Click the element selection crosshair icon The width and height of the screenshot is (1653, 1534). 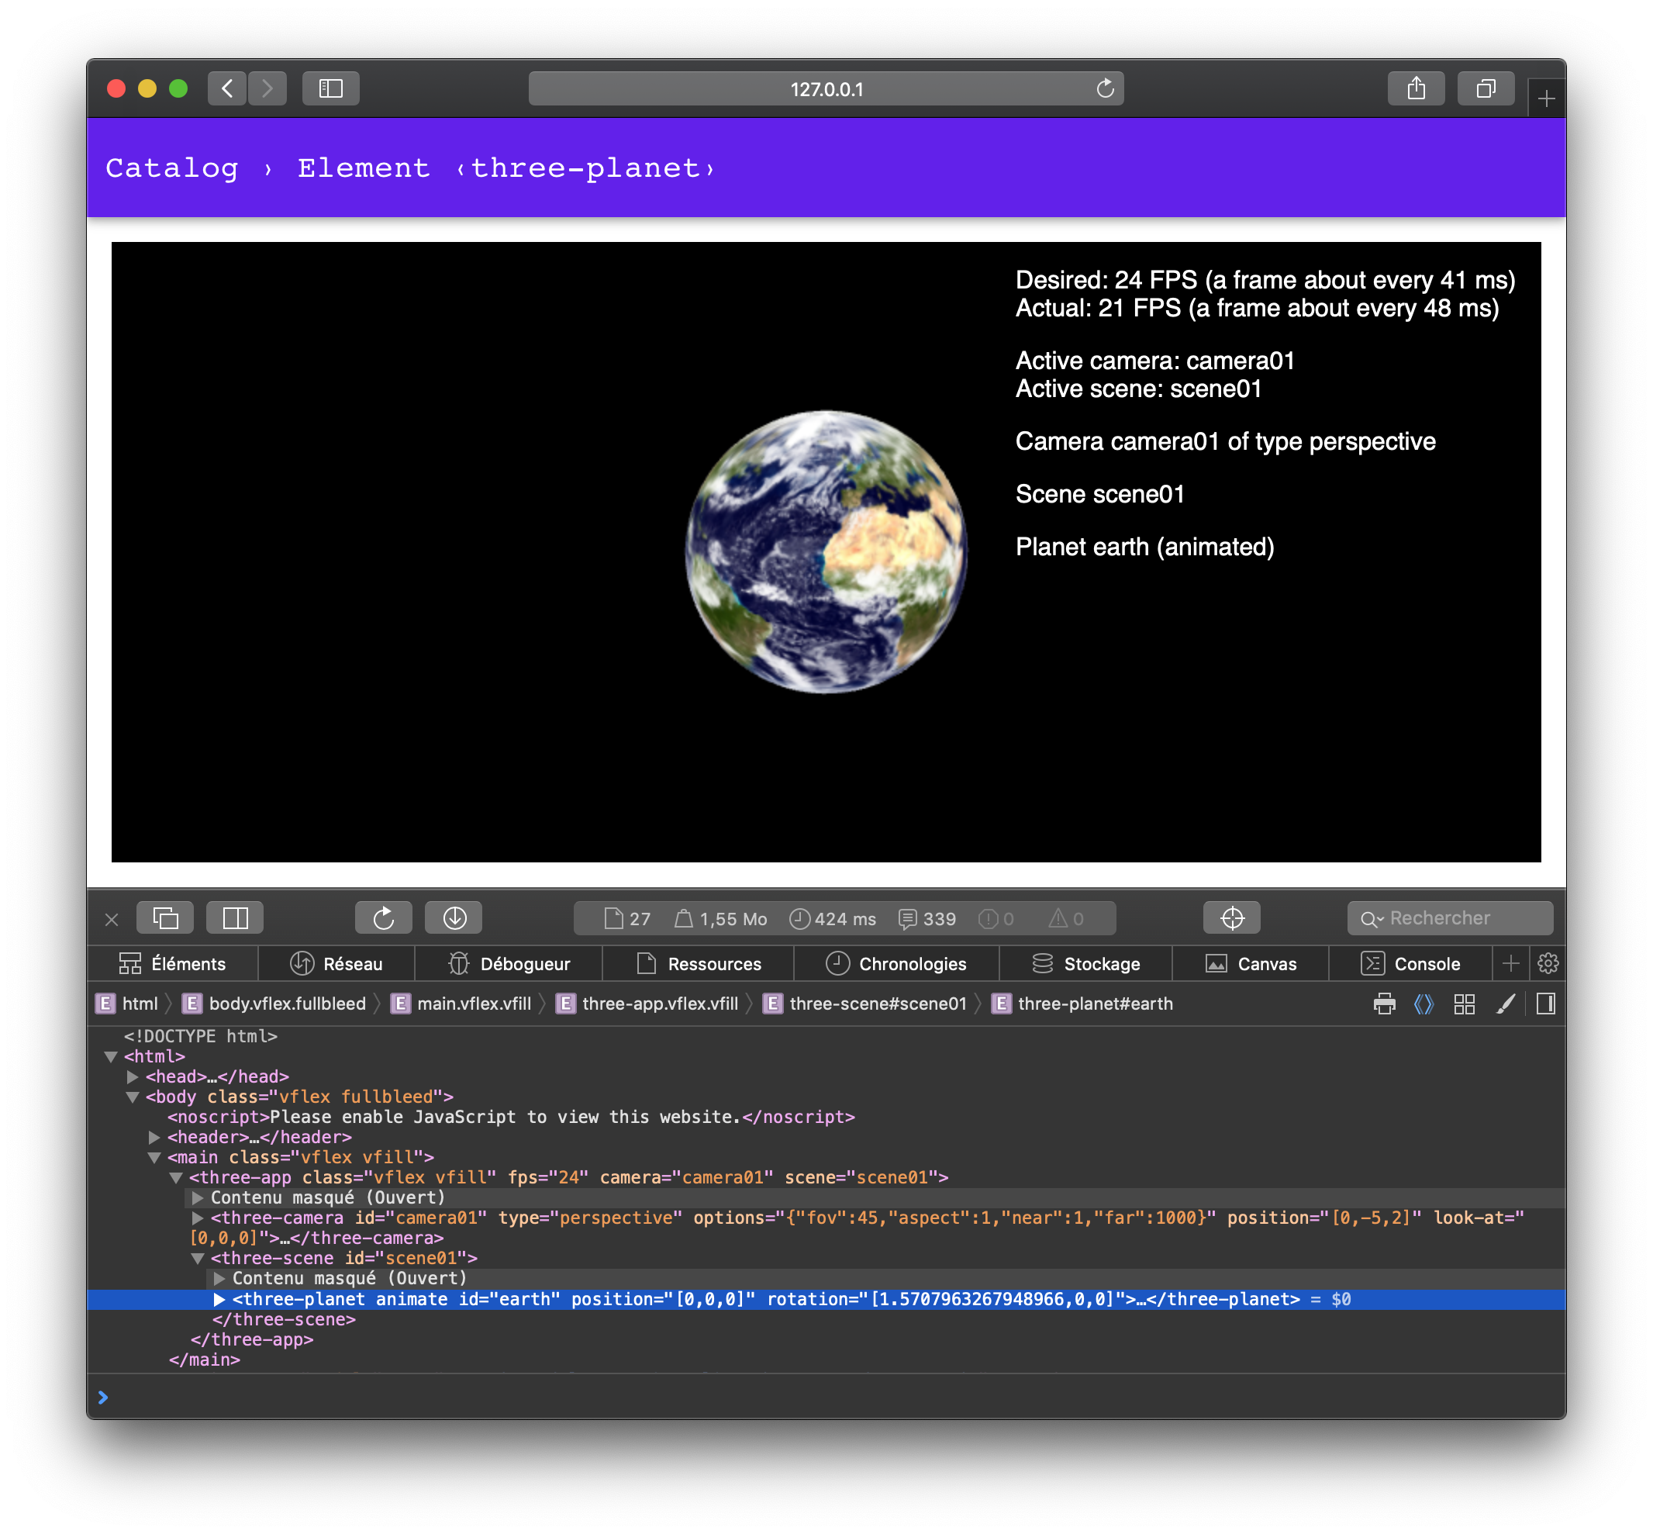tap(1231, 918)
